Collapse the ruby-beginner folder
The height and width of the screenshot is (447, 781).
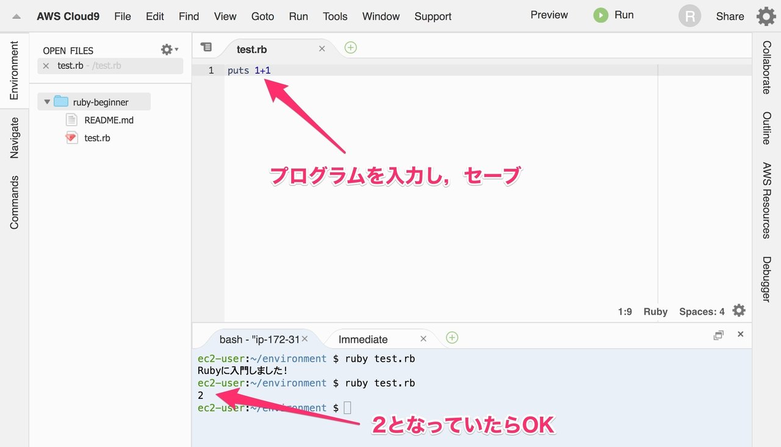[x=47, y=101]
